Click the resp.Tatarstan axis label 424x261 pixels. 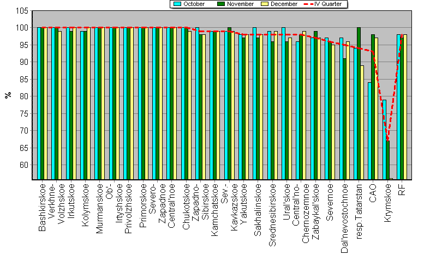click(359, 211)
